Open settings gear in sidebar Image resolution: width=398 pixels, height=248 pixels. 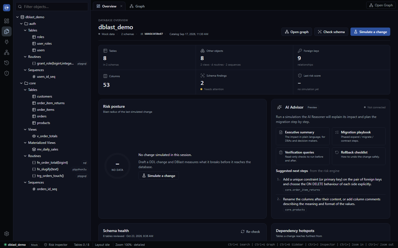point(7,234)
